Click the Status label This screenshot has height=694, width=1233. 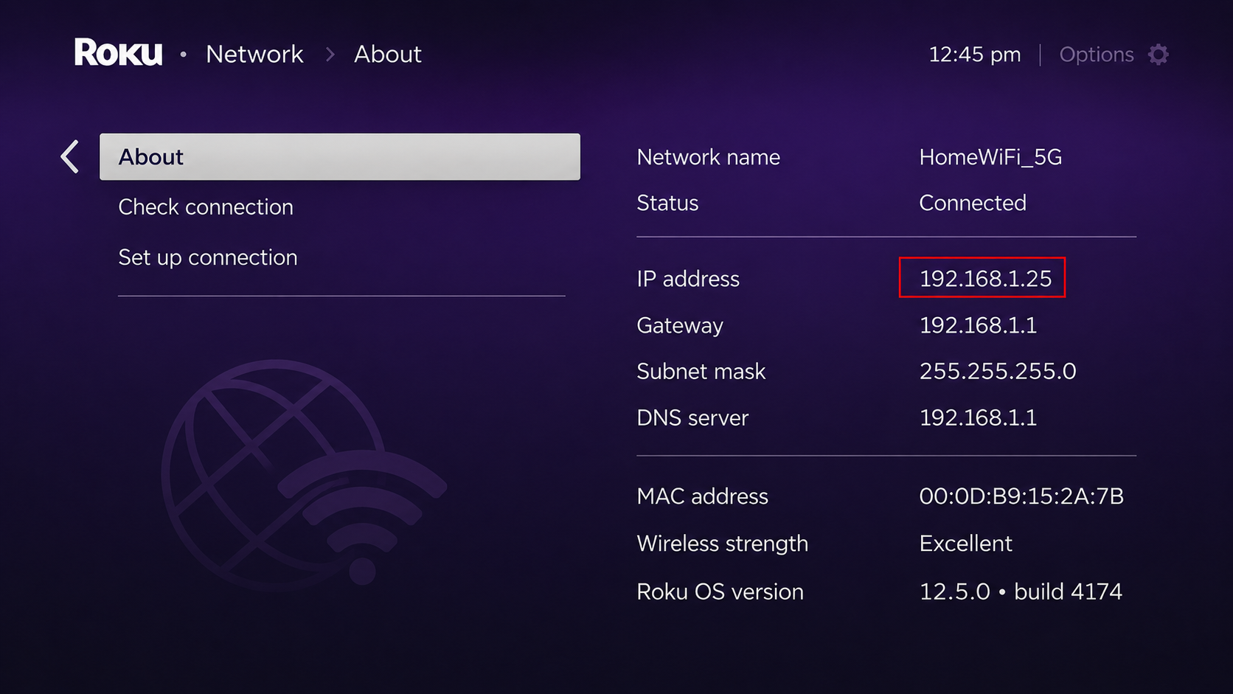667,203
